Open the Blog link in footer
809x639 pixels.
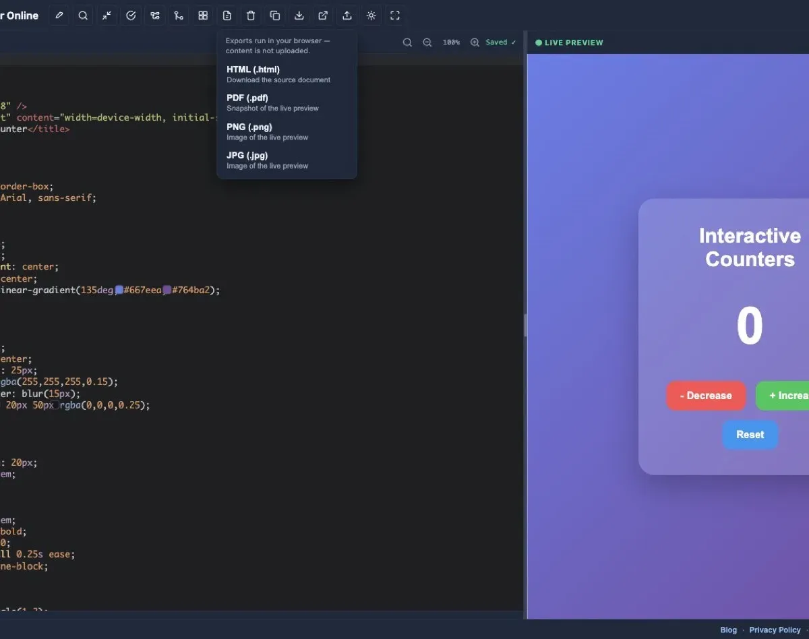pyautogui.click(x=729, y=630)
